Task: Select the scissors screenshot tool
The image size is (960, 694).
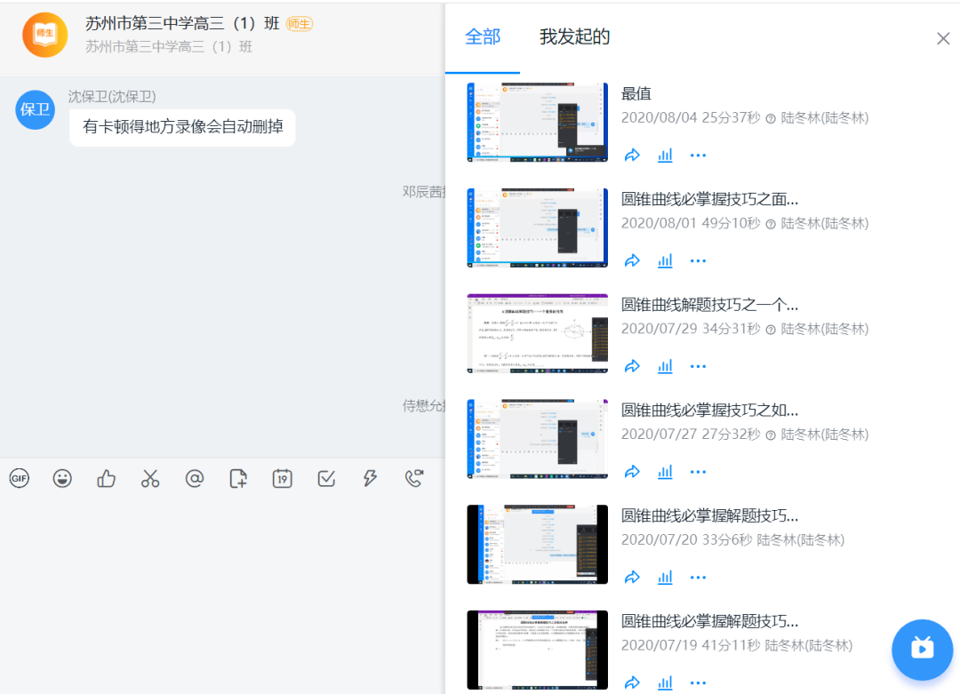Action: pos(150,478)
